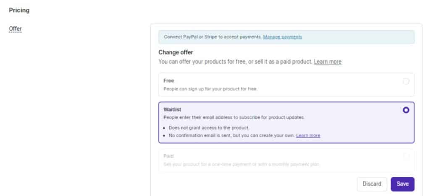
Task: Open Learn more link beside paid product text
Action: tap(328, 62)
